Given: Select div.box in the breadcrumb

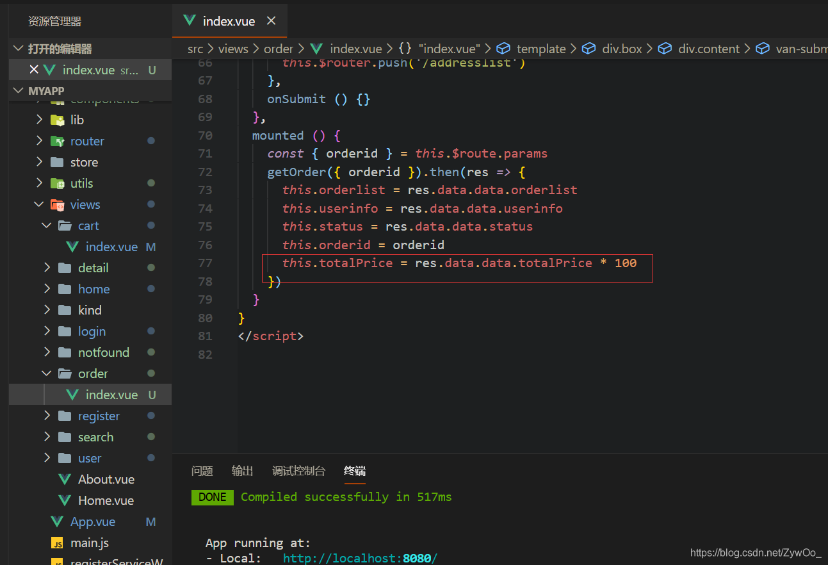Looking at the screenshot, I should point(622,49).
